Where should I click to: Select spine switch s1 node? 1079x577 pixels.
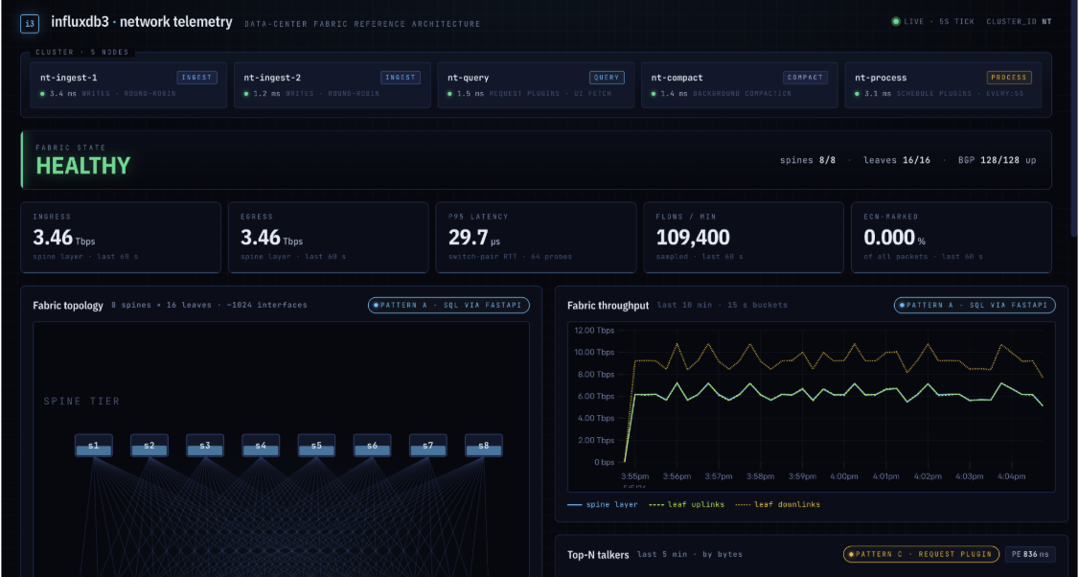coord(94,446)
